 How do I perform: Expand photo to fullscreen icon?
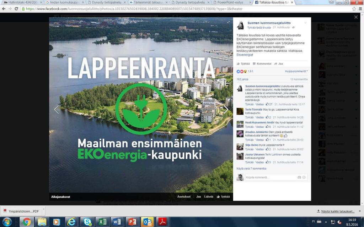[229, 22]
